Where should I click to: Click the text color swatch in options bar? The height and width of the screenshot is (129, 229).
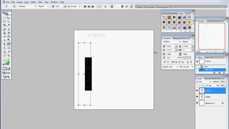99,6
